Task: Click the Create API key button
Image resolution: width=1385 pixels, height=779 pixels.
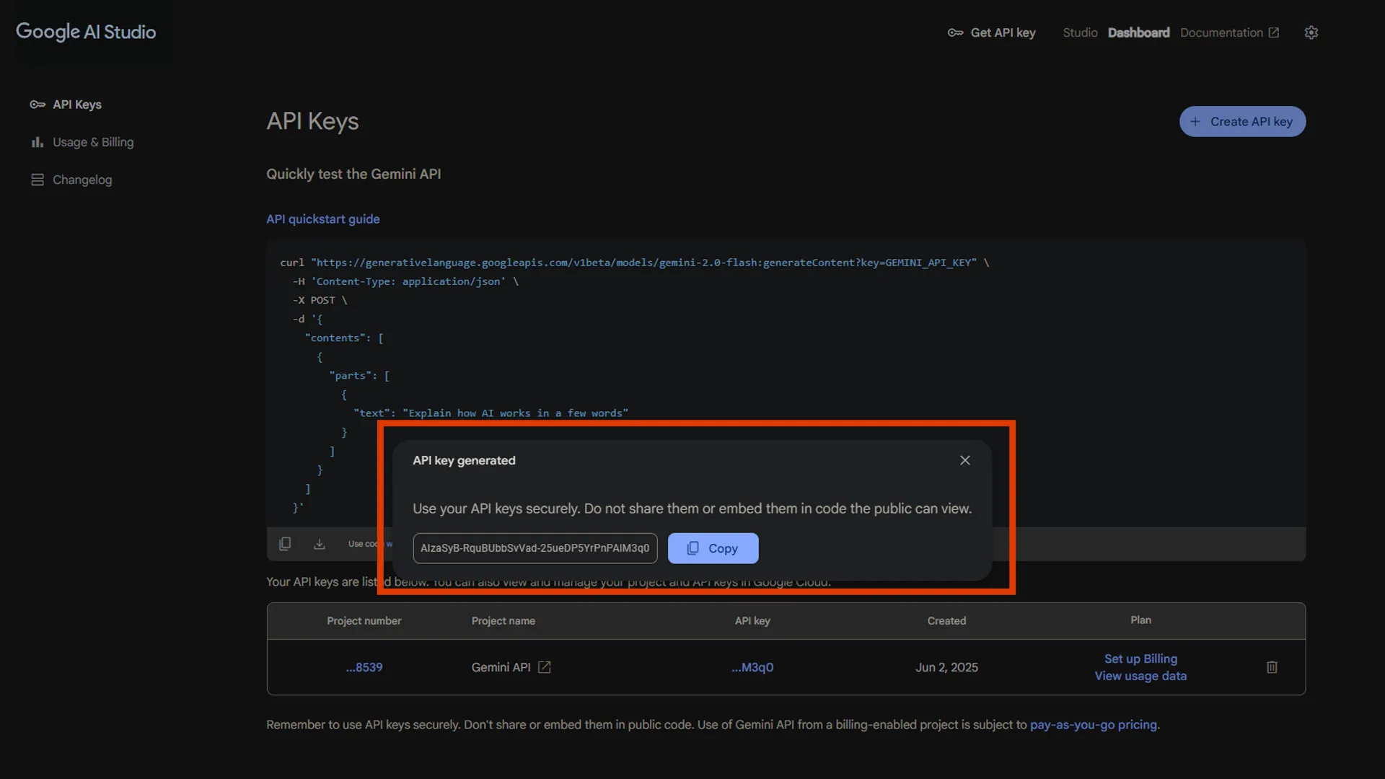Action: coord(1242,121)
